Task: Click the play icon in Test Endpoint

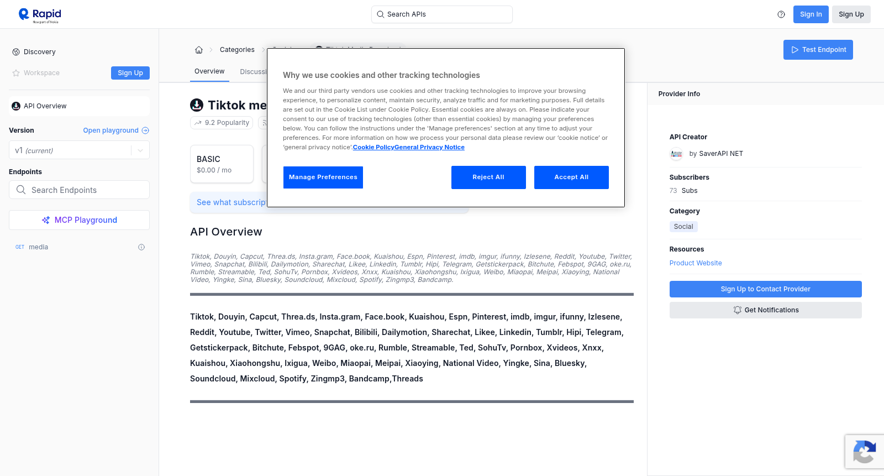Action: [795, 50]
